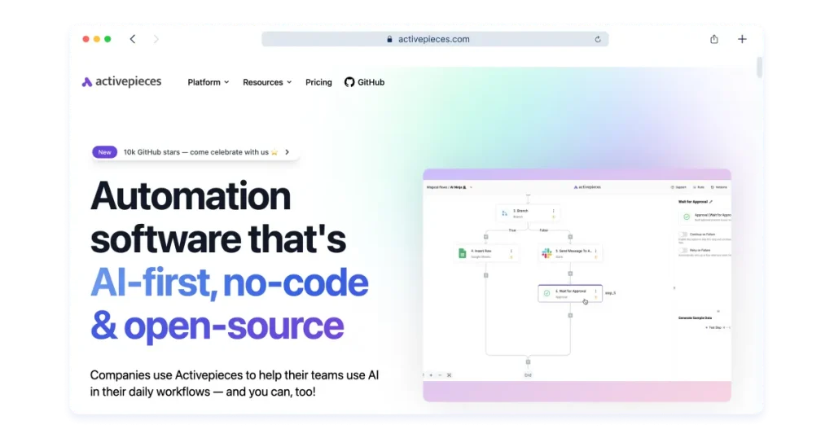Viewport: 834px width, 438px height.
Task: Open the browser share icon
Action: 713,39
